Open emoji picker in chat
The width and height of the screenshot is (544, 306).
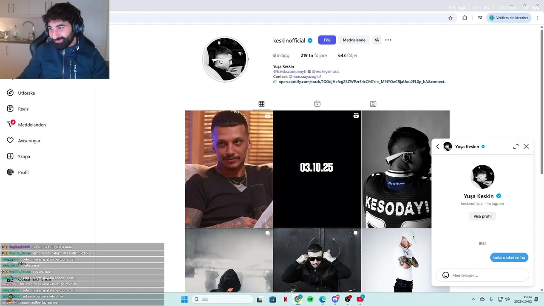pyautogui.click(x=445, y=275)
